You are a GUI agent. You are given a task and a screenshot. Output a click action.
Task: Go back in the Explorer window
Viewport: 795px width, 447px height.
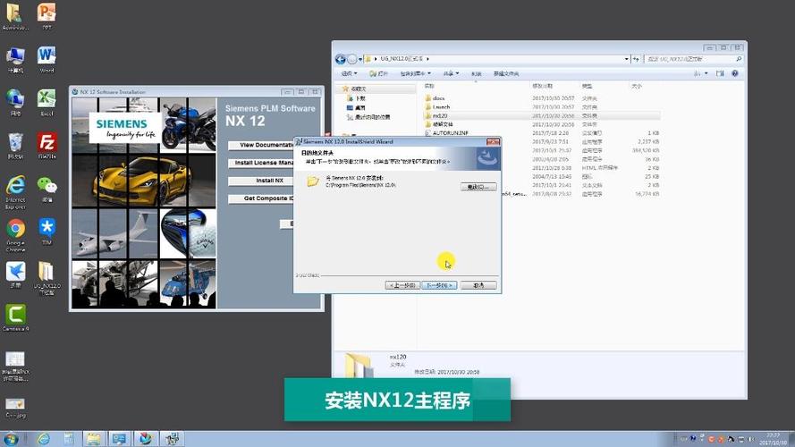click(x=340, y=59)
